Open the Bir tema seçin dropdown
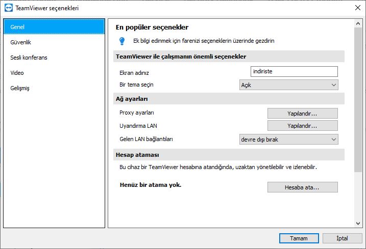Screen dimensions: 366x249 [x=289, y=85]
